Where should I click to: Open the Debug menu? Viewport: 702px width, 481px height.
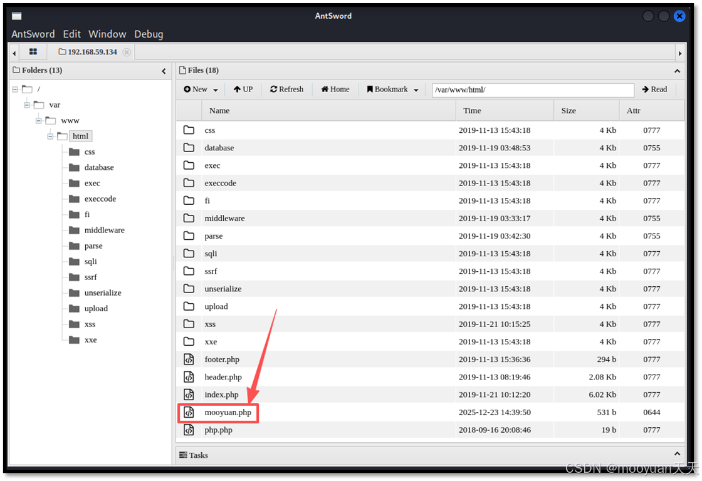pos(149,34)
